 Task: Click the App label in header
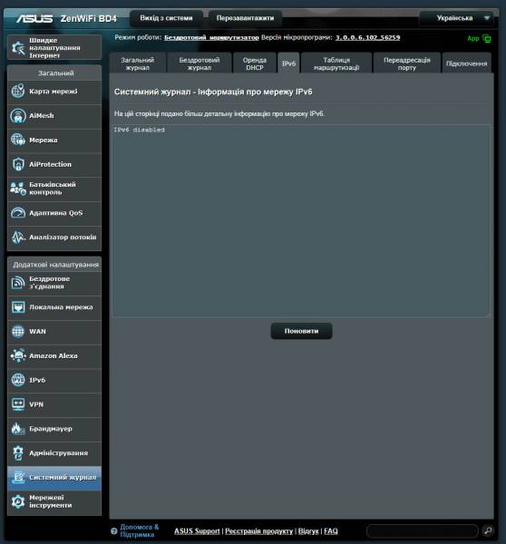(473, 38)
